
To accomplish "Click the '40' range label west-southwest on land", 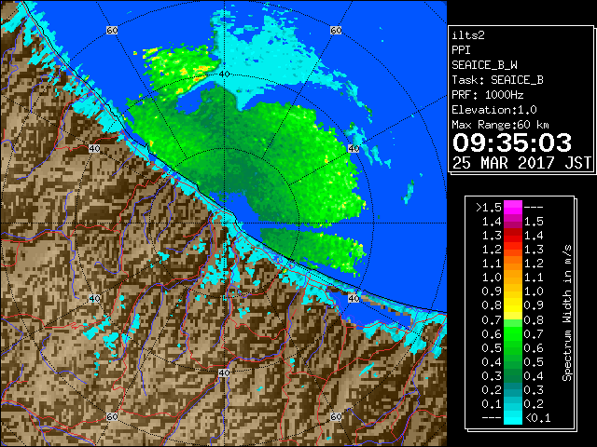I will pyautogui.click(x=94, y=299).
